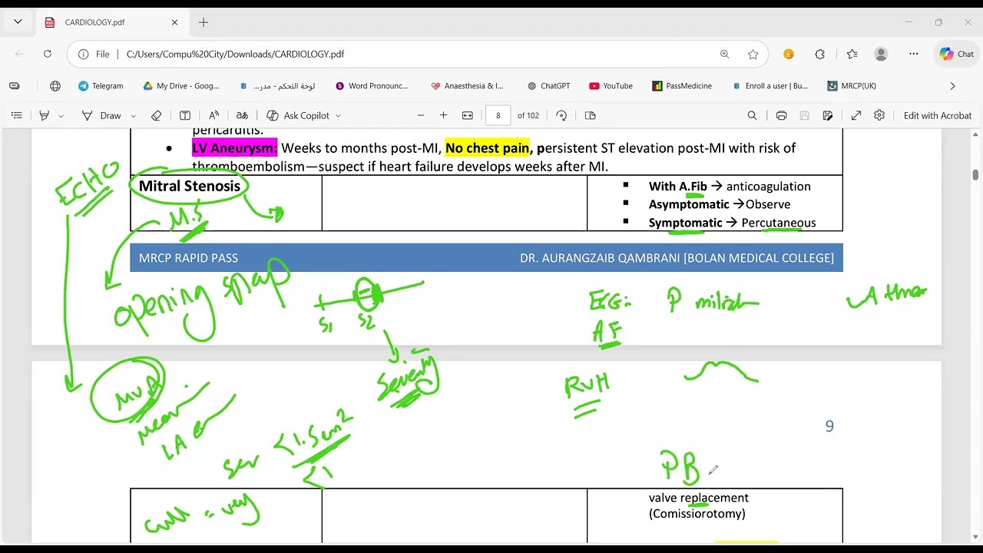
Task: Open the Translate tool
Action: (x=242, y=115)
